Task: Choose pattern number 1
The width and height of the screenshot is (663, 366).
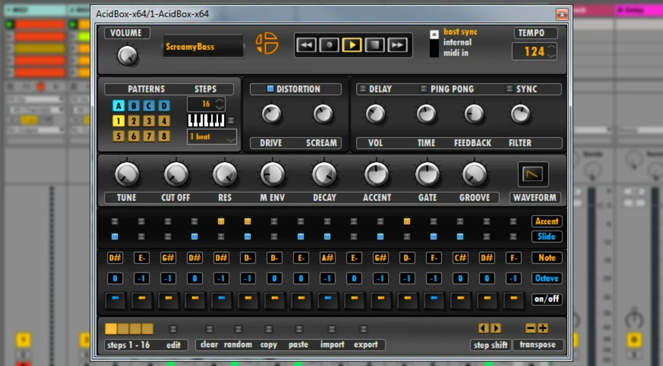Action: [x=118, y=121]
